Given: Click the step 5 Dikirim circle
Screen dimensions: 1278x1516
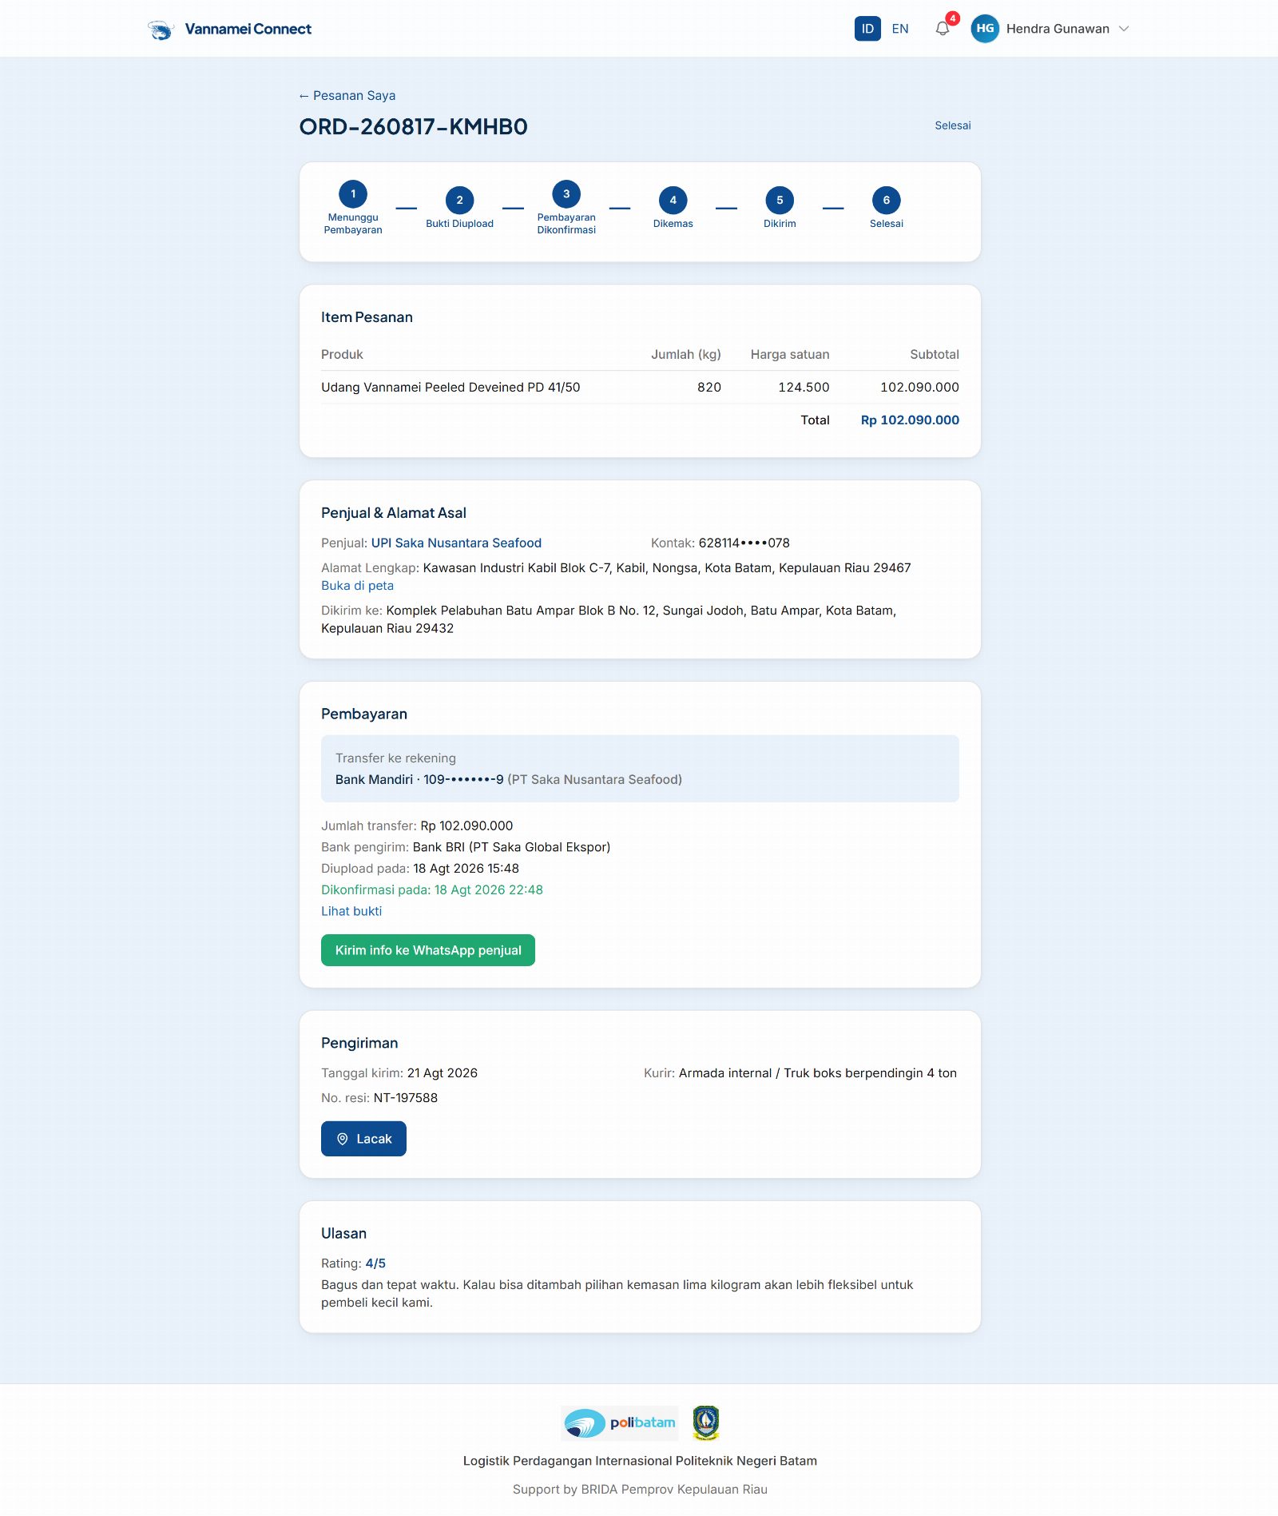Looking at the screenshot, I should 780,201.
